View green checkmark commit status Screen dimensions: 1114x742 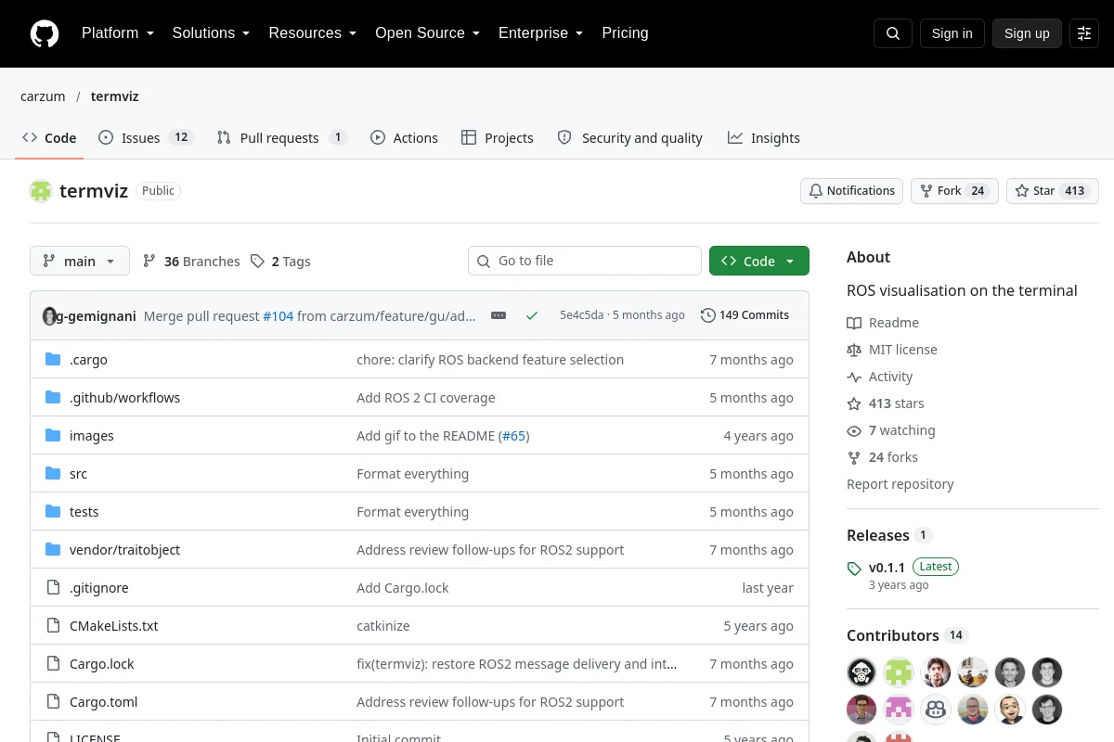click(532, 315)
